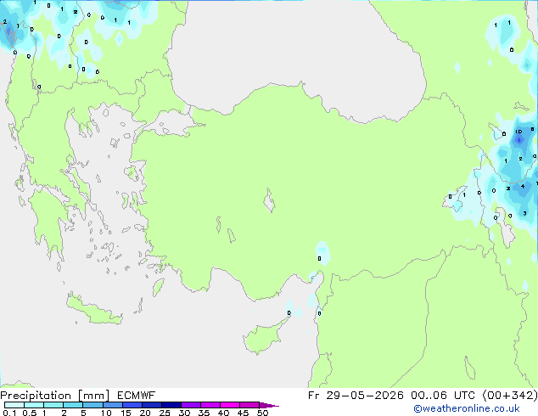Viewport: 538px width, 416px height.
Task: Click the 'Precipitation [mm]' title text
Action: [x=55, y=396]
